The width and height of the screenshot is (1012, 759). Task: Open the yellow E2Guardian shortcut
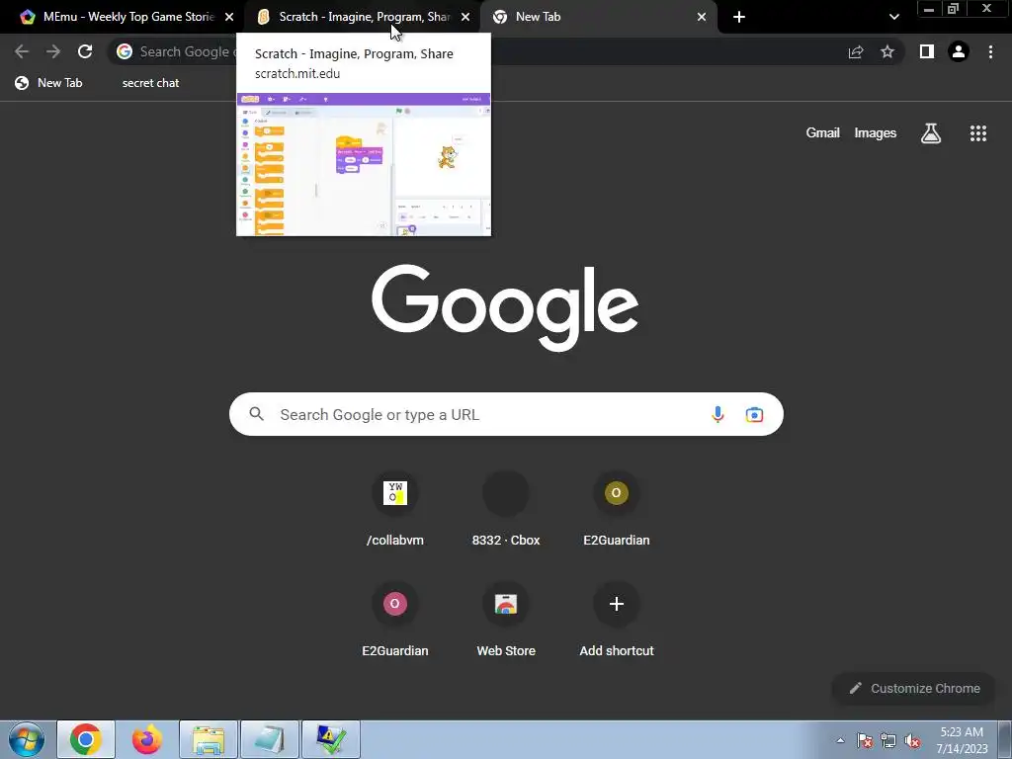point(617,510)
